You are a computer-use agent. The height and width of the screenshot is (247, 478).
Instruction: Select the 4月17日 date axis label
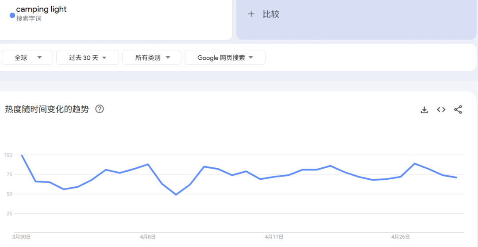(274, 237)
